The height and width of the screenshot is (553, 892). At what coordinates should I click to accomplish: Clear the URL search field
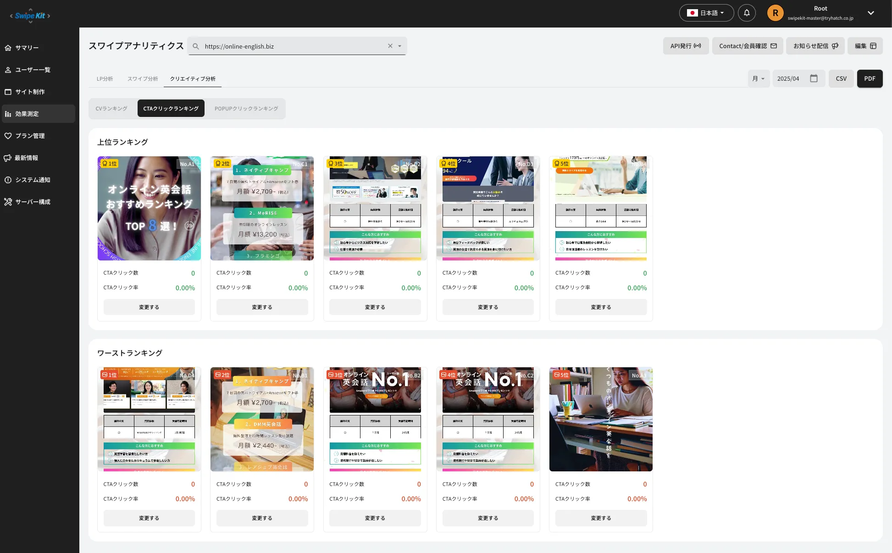pyautogui.click(x=390, y=46)
